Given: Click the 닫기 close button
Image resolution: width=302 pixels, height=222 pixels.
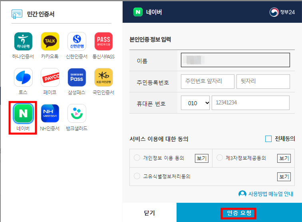Looking at the screenshot, I should click(x=149, y=212).
